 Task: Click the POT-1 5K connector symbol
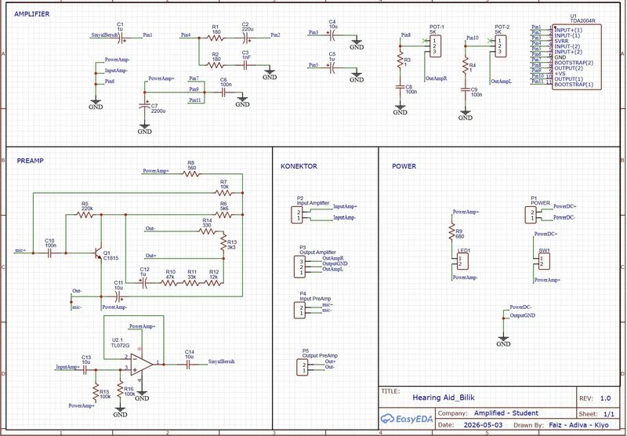pos(436,46)
